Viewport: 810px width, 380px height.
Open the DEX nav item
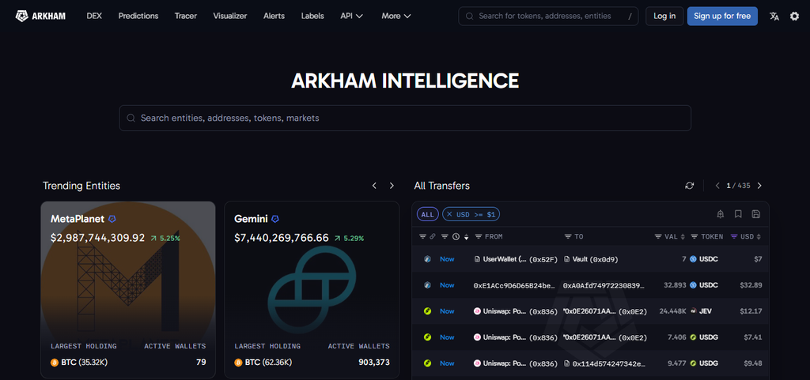tap(94, 16)
